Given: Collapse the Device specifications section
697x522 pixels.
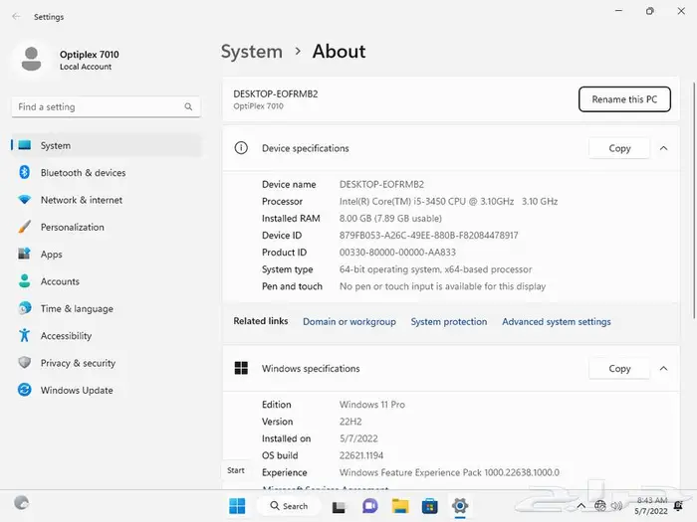Looking at the screenshot, I should 664,148.
